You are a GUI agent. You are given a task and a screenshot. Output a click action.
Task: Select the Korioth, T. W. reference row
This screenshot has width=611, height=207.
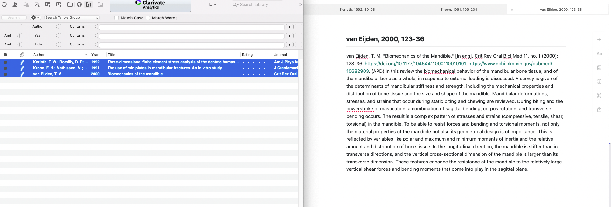click(x=149, y=62)
